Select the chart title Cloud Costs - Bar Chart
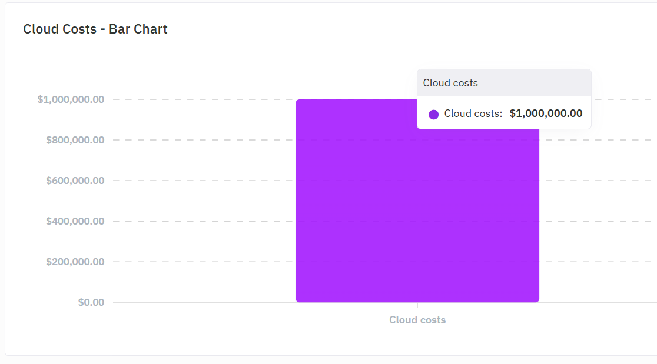 (95, 29)
